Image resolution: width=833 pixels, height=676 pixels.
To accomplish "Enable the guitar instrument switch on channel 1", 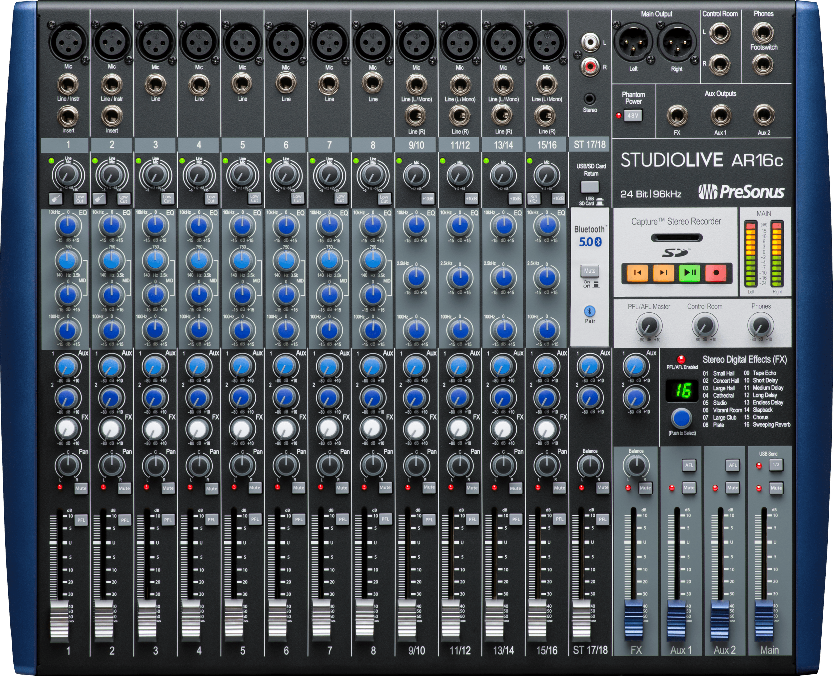I will pos(56,199).
